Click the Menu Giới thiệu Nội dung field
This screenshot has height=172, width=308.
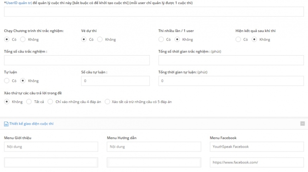pyautogui.click(x=51, y=147)
